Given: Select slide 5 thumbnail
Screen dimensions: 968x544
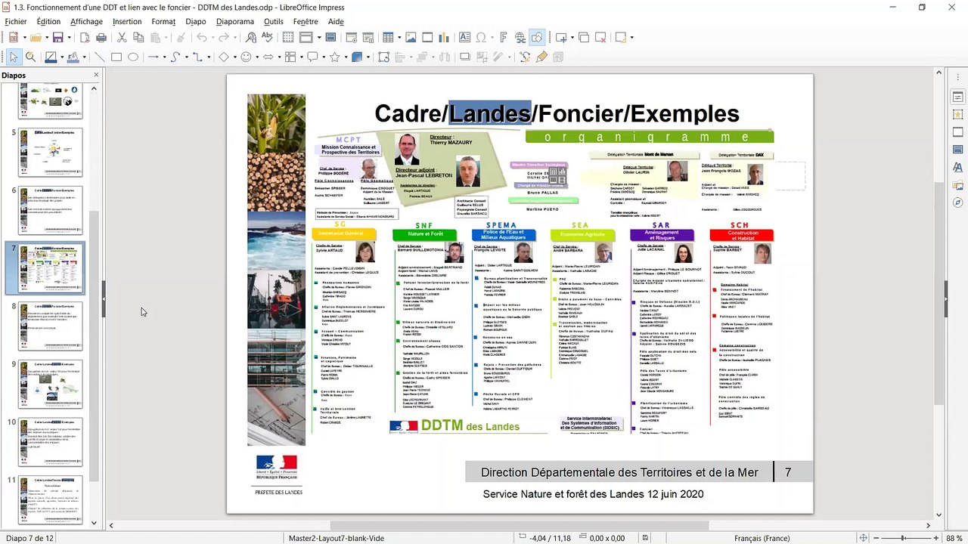Looking at the screenshot, I should (x=51, y=152).
